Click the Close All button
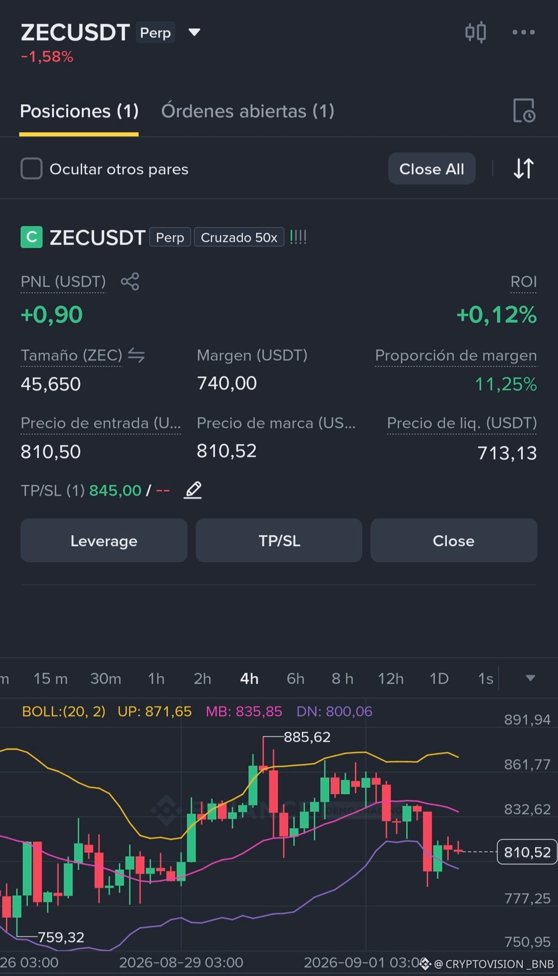 pyautogui.click(x=432, y=169)
